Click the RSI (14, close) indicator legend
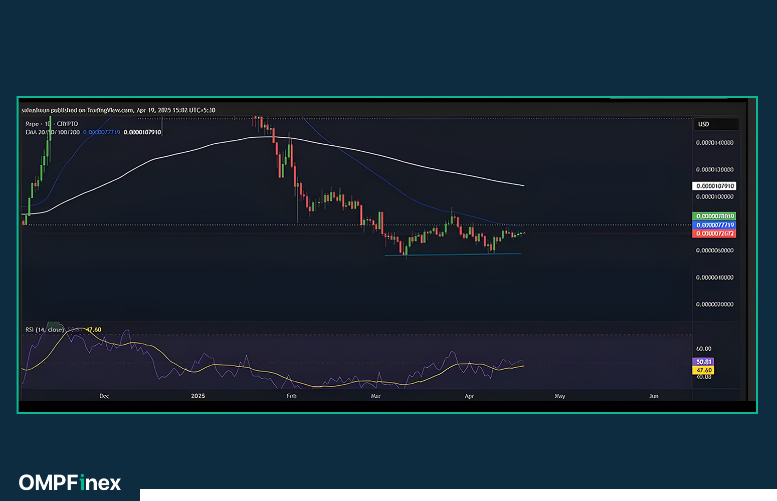Screen dimensions: 777x501 [x=45, y=330]
